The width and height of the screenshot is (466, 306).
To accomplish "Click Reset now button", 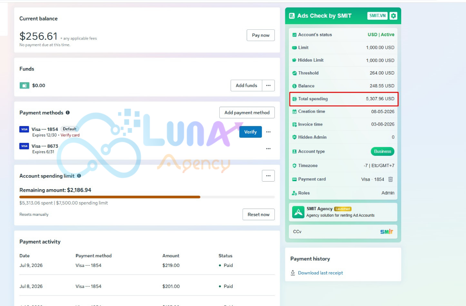I will 259,215.
